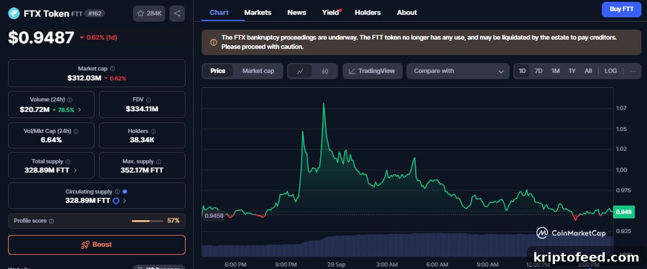647x269 pixels.
Task: Click the Boost button
Action: (96, 245)
